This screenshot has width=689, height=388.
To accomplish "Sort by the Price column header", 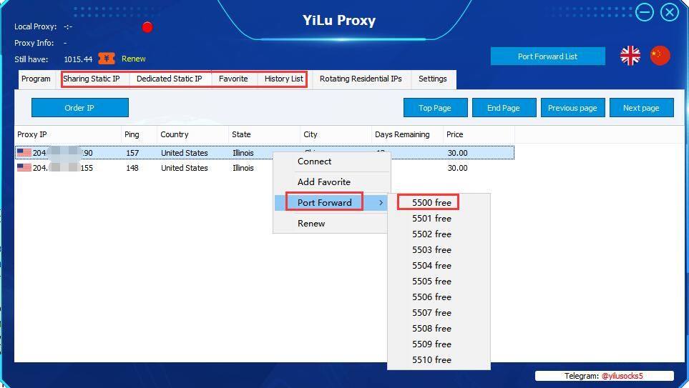I will click(479, 134).
